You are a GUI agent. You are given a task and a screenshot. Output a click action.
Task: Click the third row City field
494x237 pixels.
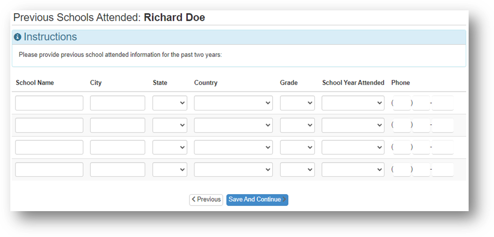pos(118,147)
